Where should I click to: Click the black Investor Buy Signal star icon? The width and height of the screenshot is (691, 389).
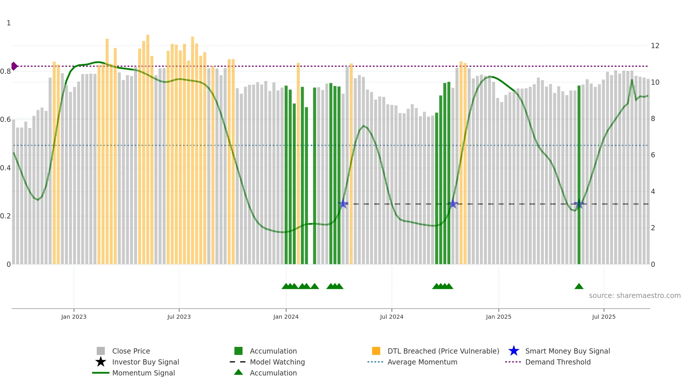pos(100,362)
